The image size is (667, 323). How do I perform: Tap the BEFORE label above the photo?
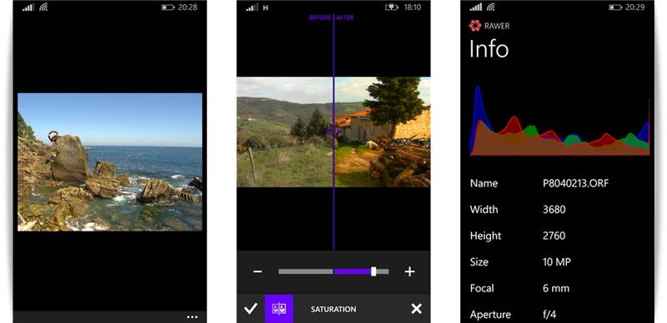coord(320,17)
